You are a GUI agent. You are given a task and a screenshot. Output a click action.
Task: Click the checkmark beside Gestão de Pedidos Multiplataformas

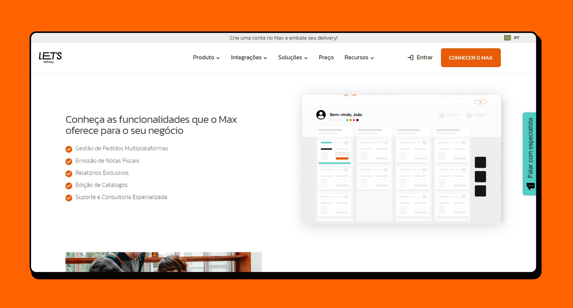click(69, 149)
